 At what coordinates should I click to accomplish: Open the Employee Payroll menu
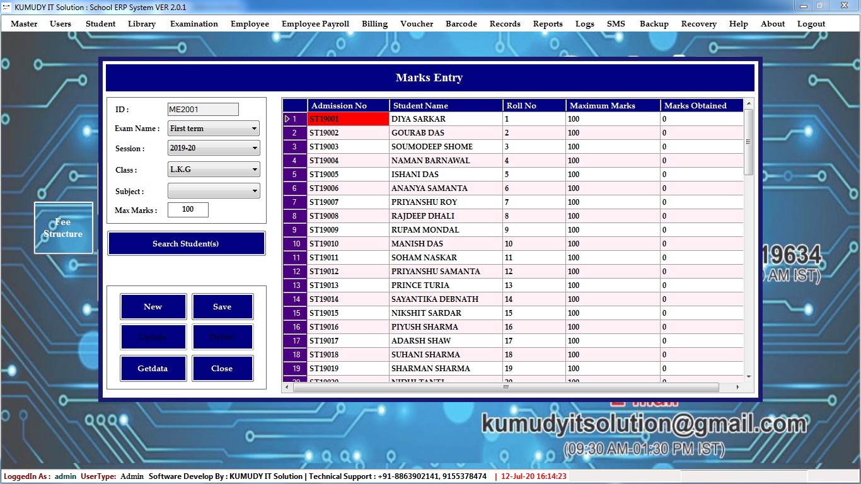315,24
